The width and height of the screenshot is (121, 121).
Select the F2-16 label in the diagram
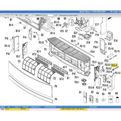(x=111, y=49)
